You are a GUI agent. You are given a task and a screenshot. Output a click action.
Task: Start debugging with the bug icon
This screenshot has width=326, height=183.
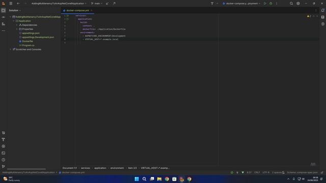coord(270,4)
